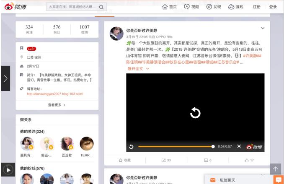The width and height of the screenshot is (284, 184).
Task: Open 匠洁君 followed user avatar
Action: coord(67,144)
